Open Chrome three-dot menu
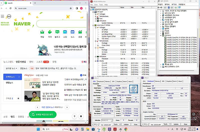Viewport: 200px width, 132px height. pyautogui.click(x=86, y=8)
